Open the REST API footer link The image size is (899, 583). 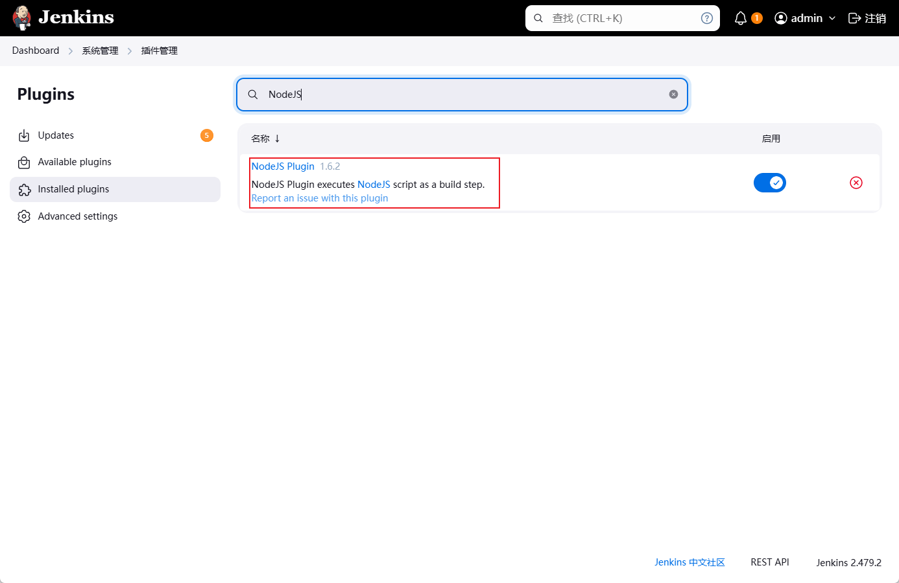coord(769,562)
